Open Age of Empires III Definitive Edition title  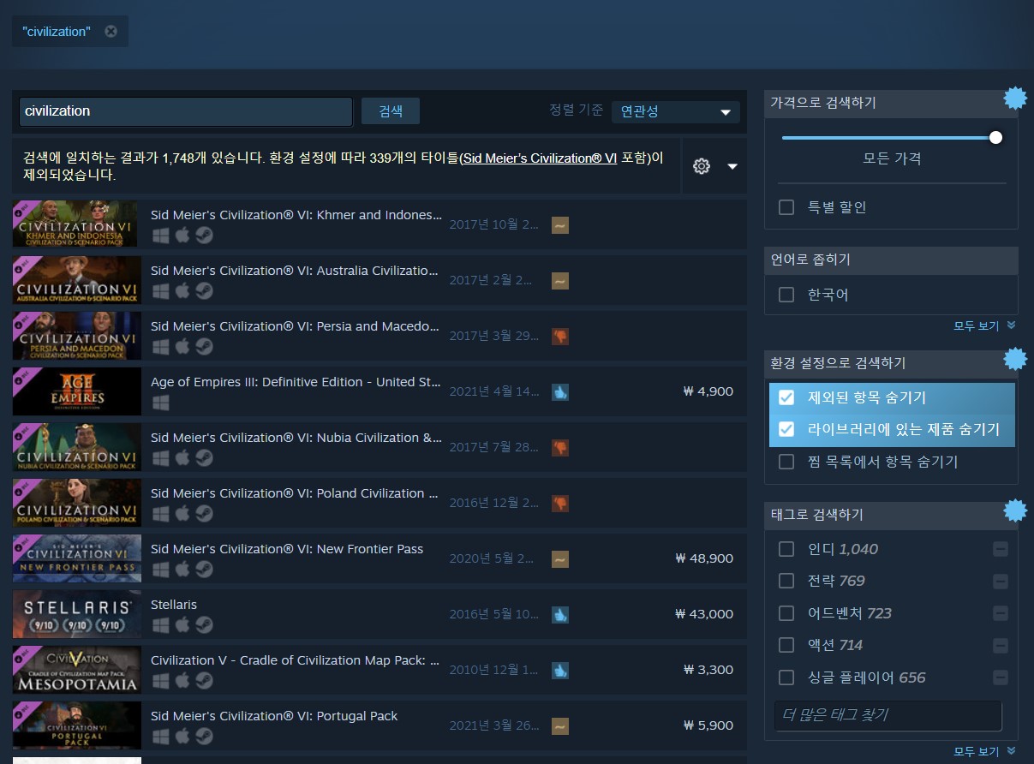point(296,382)
